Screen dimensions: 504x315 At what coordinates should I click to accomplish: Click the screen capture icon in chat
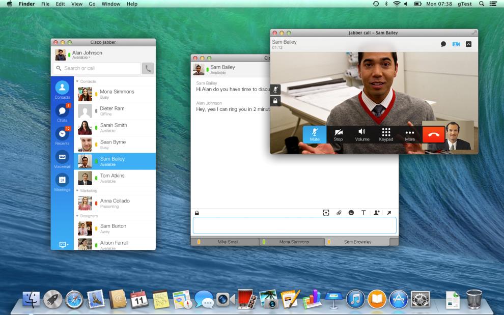coord(326,213)
